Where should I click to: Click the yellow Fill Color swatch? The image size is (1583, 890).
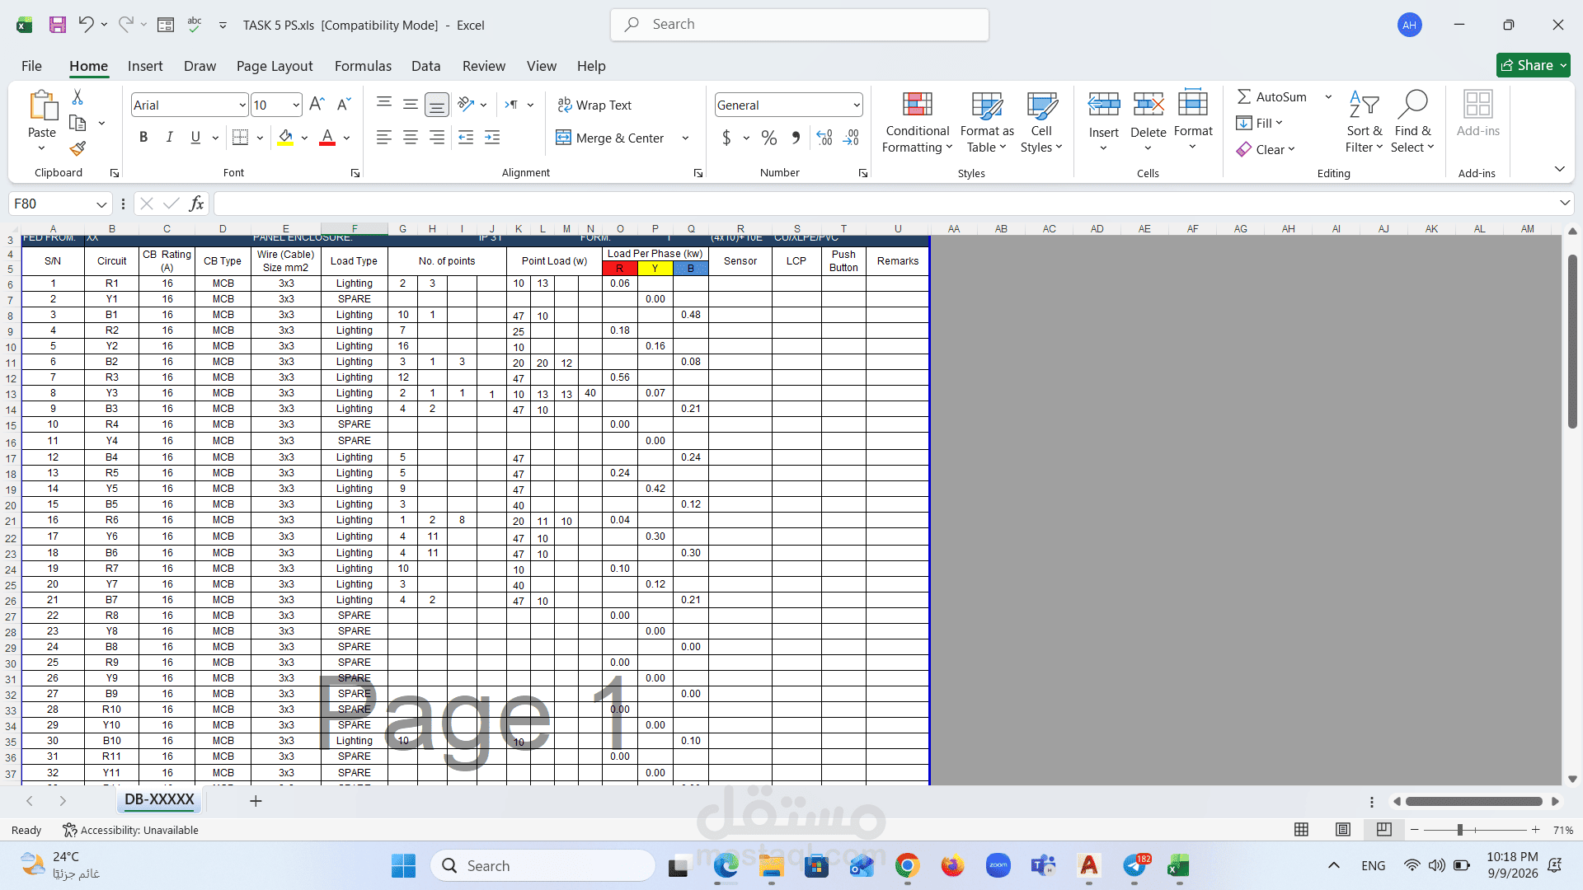285,138
